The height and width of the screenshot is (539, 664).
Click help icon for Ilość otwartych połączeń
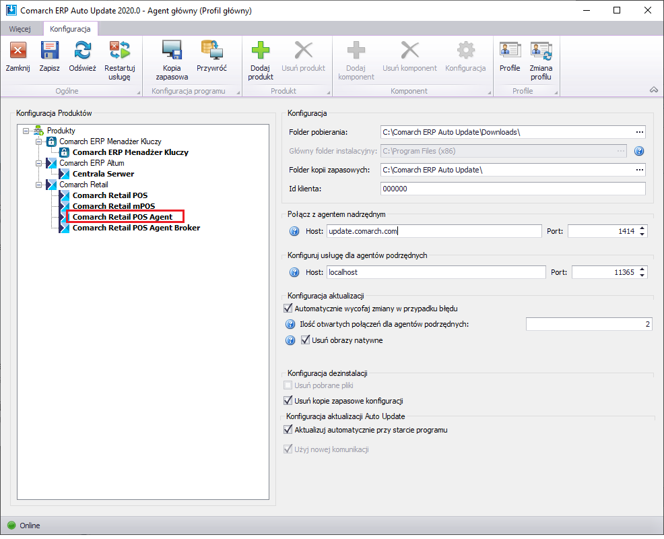[x=290, y=324]
